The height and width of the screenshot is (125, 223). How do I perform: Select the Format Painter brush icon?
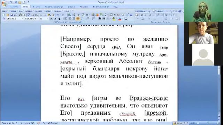[53, 15]
